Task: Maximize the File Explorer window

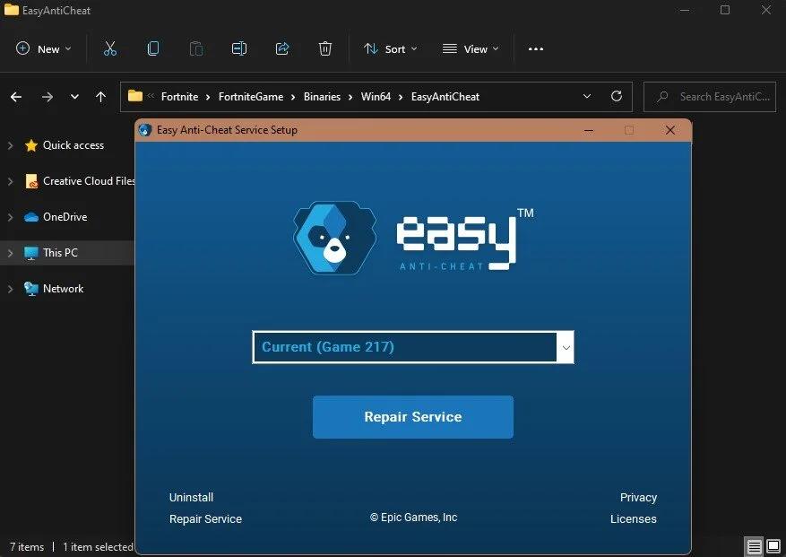Action: (725, 10)
